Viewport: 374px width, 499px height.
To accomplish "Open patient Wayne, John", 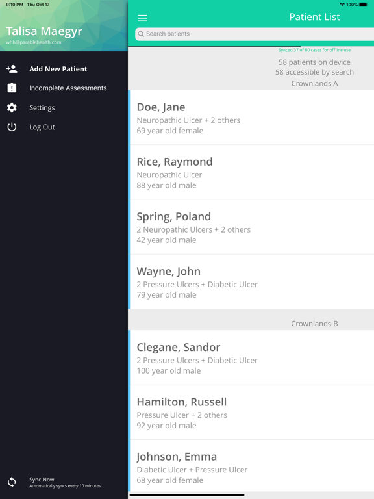I will 251,281.
